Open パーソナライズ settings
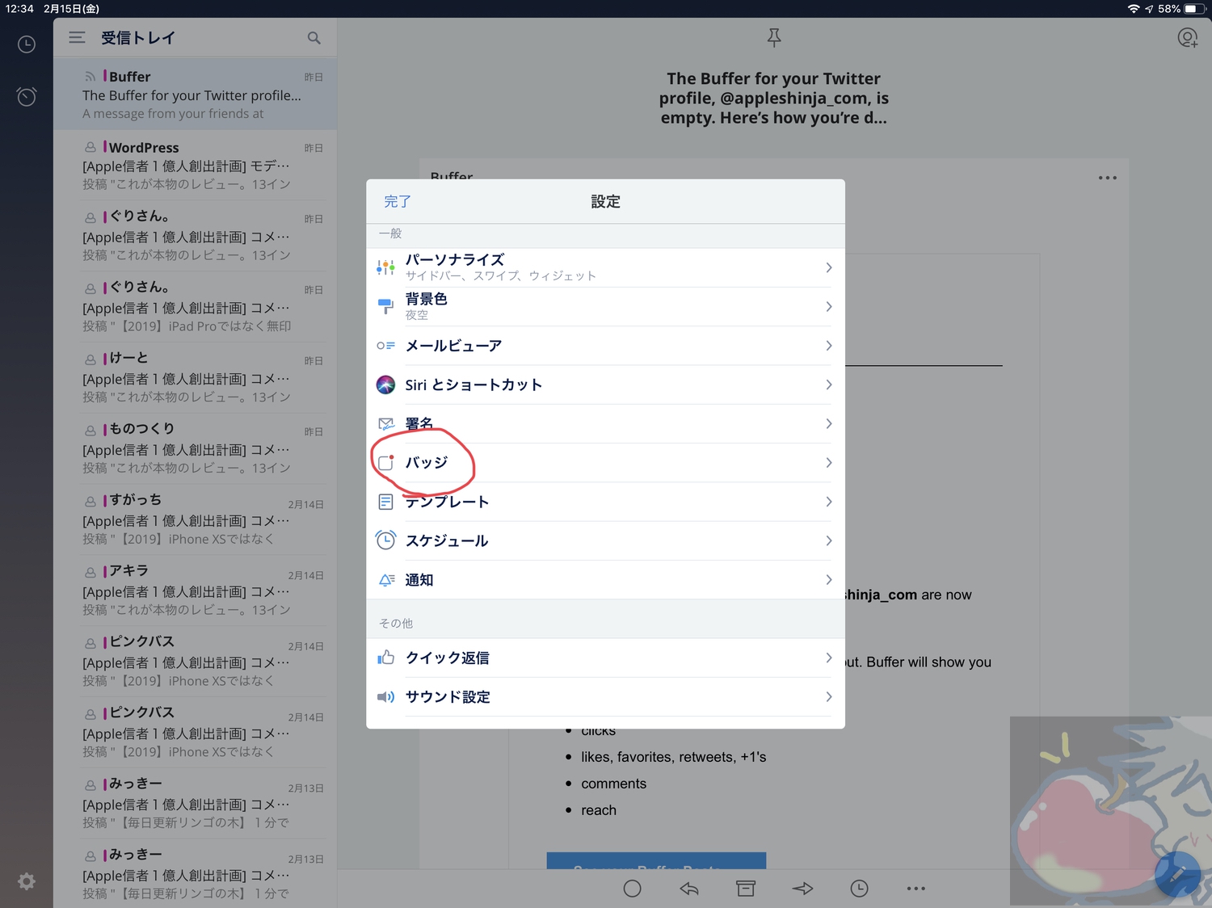This screenshot has height=908, width=1212. click(x=605, y=267)
